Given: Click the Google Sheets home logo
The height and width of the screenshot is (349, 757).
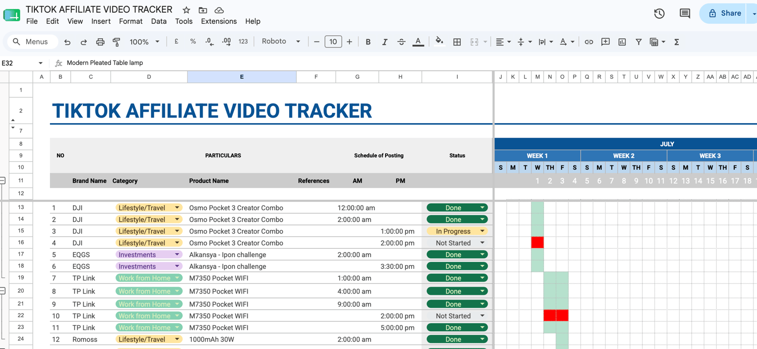Looking at the screenshot, I should (12, 15).
